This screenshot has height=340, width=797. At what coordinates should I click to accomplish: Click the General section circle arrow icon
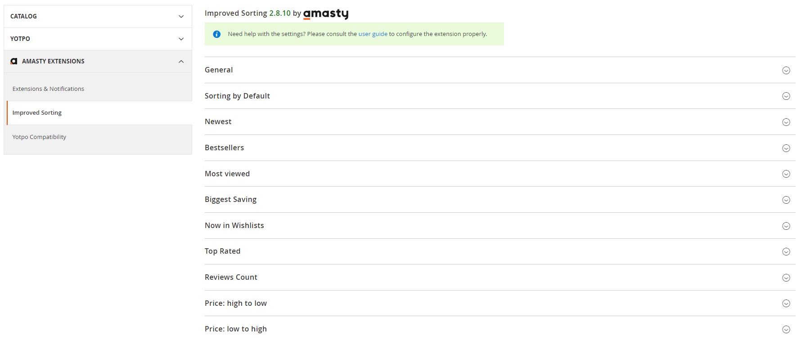click(x=786, y=70)
